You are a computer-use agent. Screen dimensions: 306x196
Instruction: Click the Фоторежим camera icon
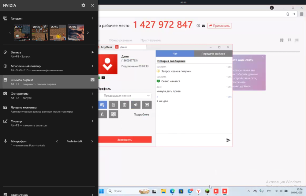5,93
